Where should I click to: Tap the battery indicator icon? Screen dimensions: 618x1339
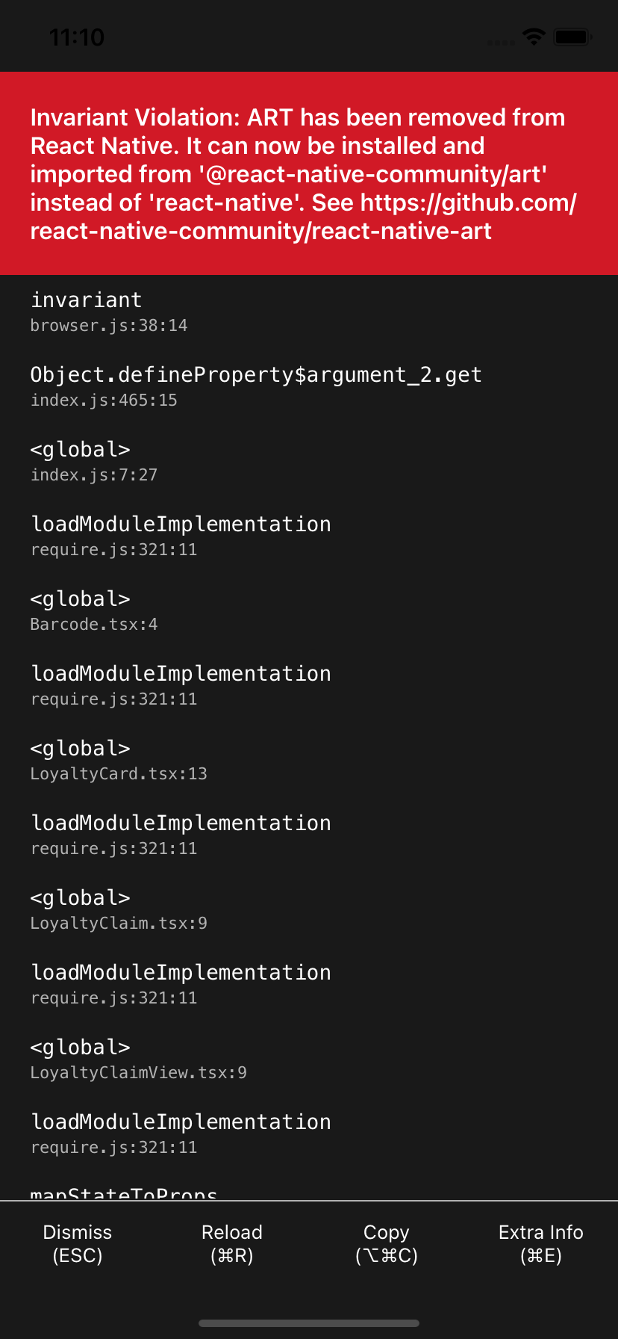572,36
